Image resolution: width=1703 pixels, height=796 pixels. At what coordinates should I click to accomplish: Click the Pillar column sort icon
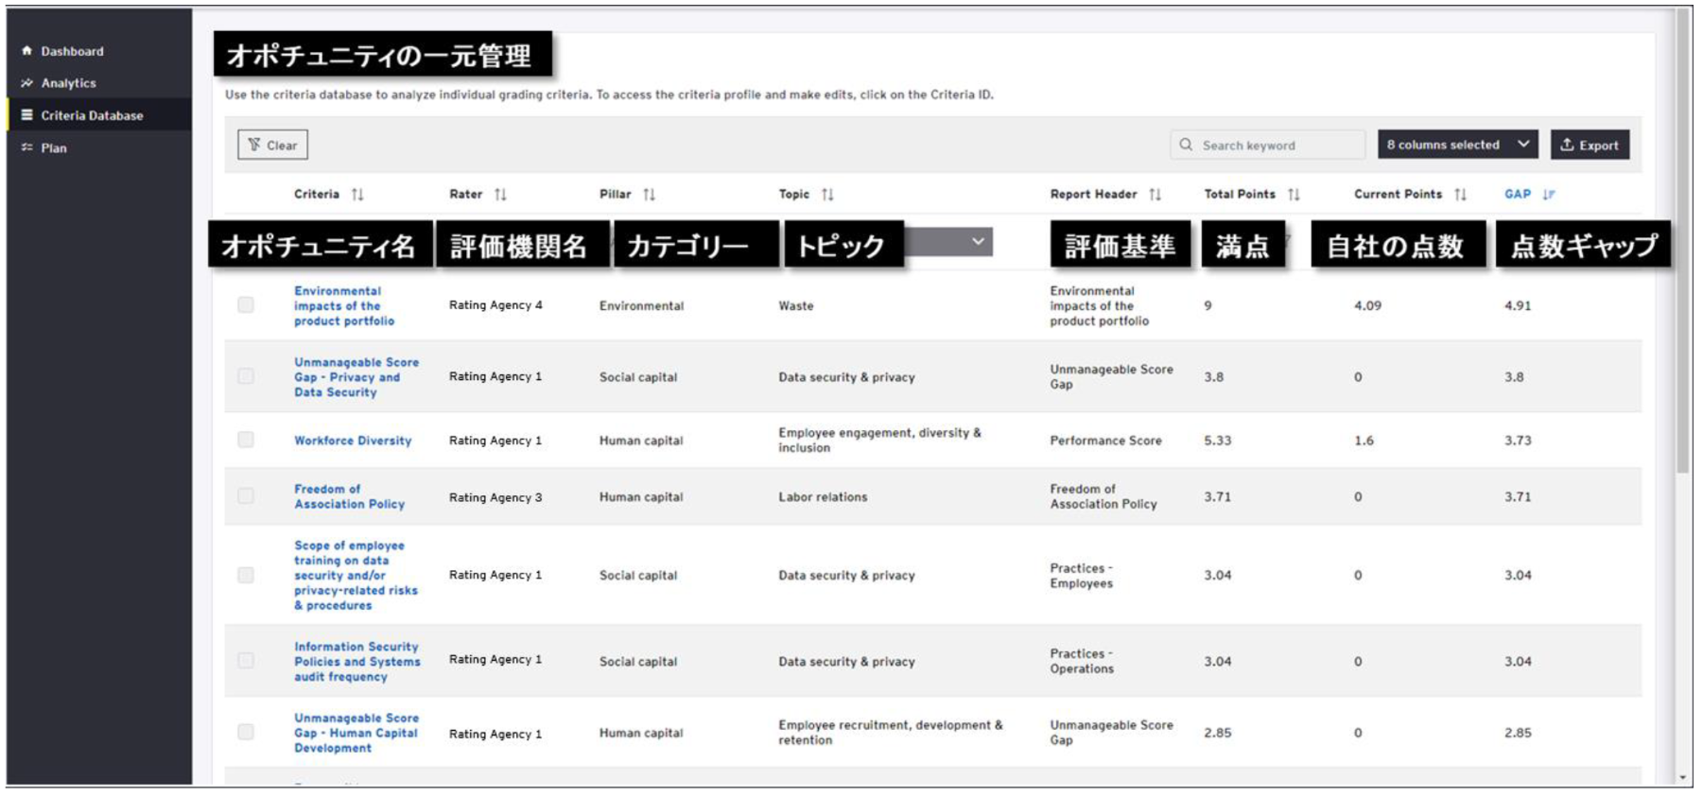coord(649,195)
